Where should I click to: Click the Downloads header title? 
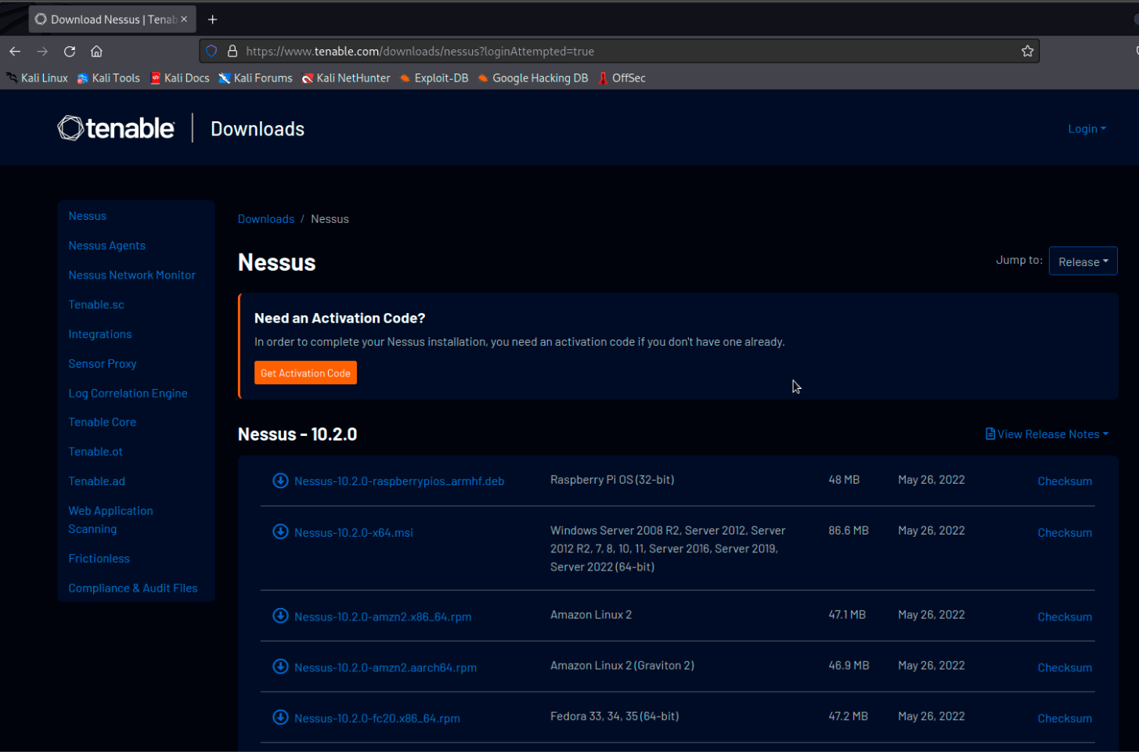click(x=258, y=129)
